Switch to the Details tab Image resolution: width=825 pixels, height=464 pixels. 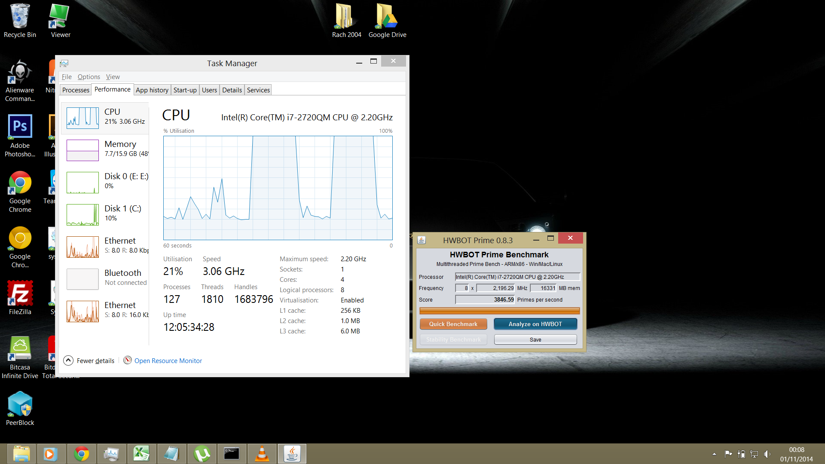(x=232, y=90)
